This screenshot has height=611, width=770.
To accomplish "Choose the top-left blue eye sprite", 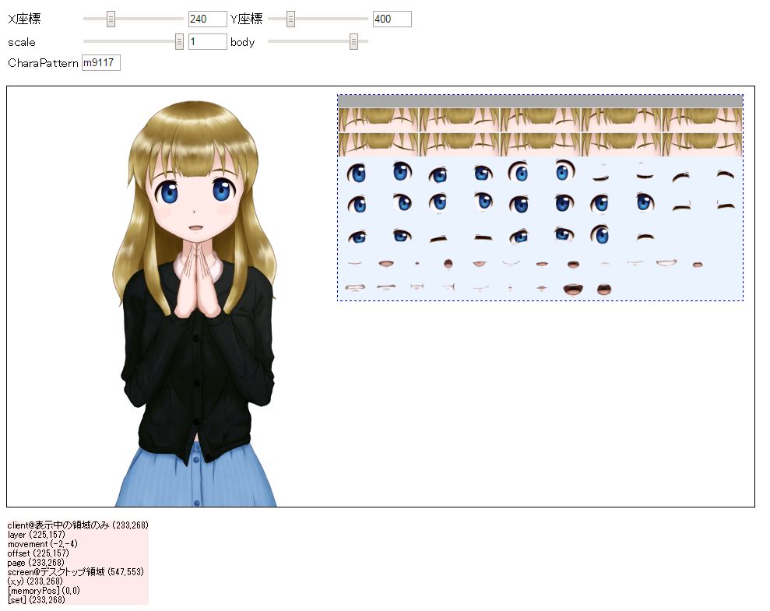I will tap(357, 173).
